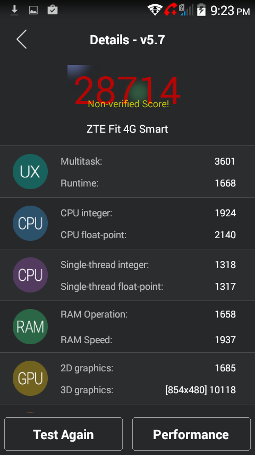Open the briefcase checkmark notification icon

click(53, 10)
